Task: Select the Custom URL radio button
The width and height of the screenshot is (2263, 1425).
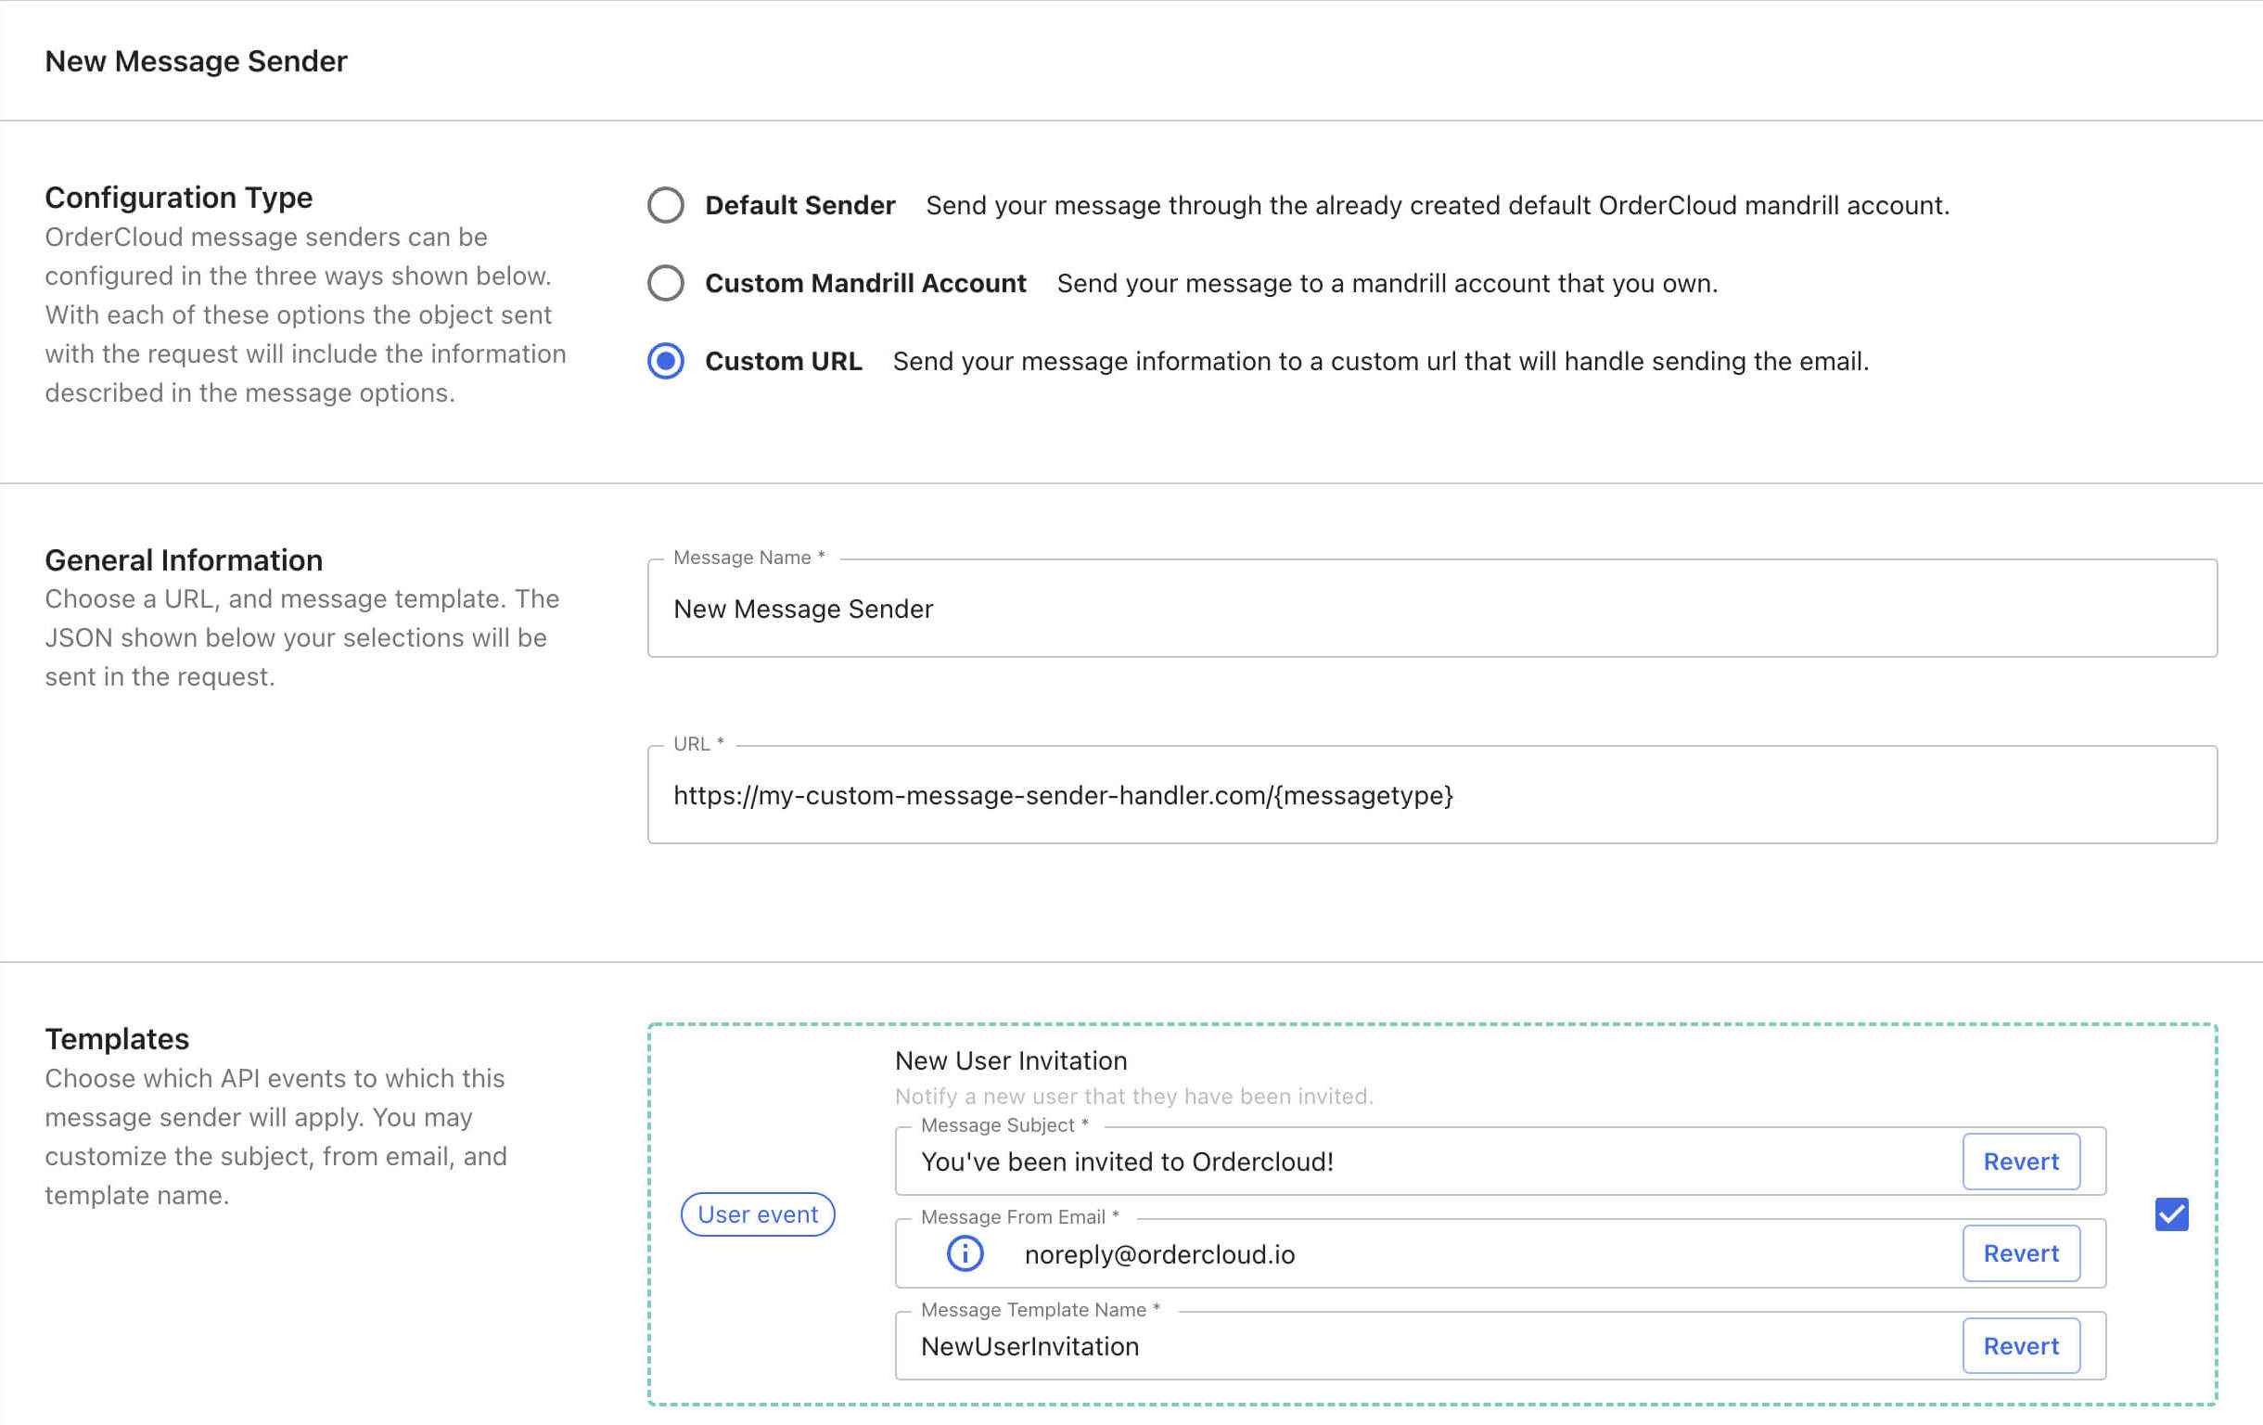Action: 665,361
